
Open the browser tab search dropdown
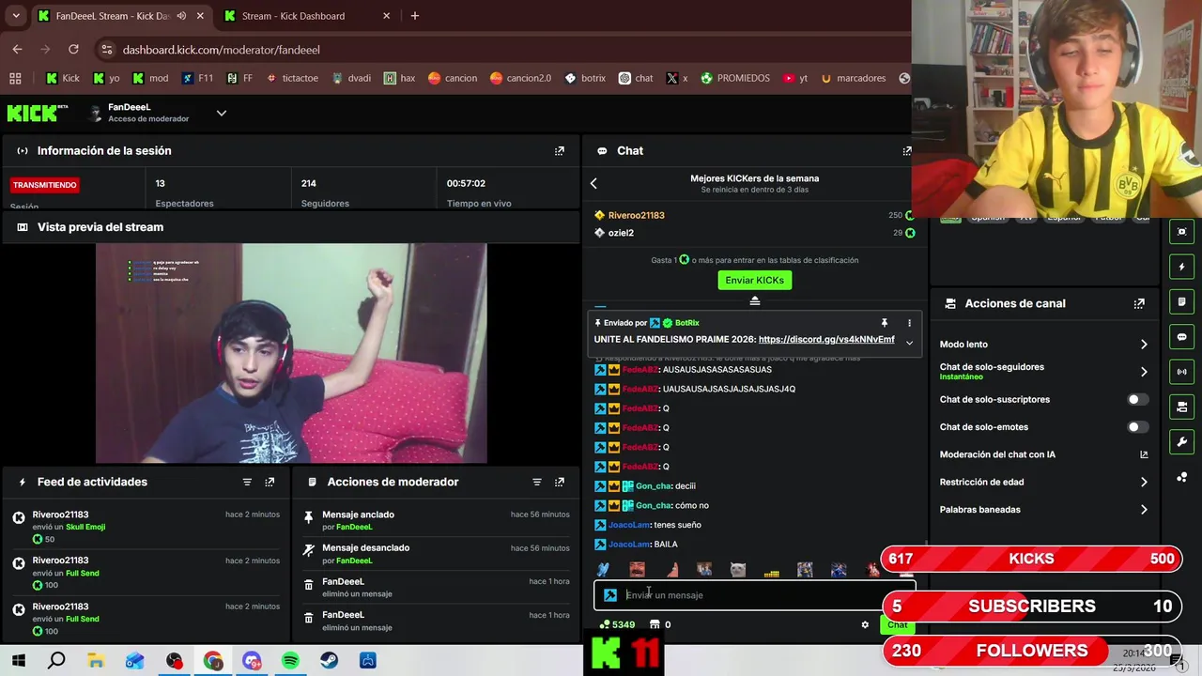tap(16, 16)
